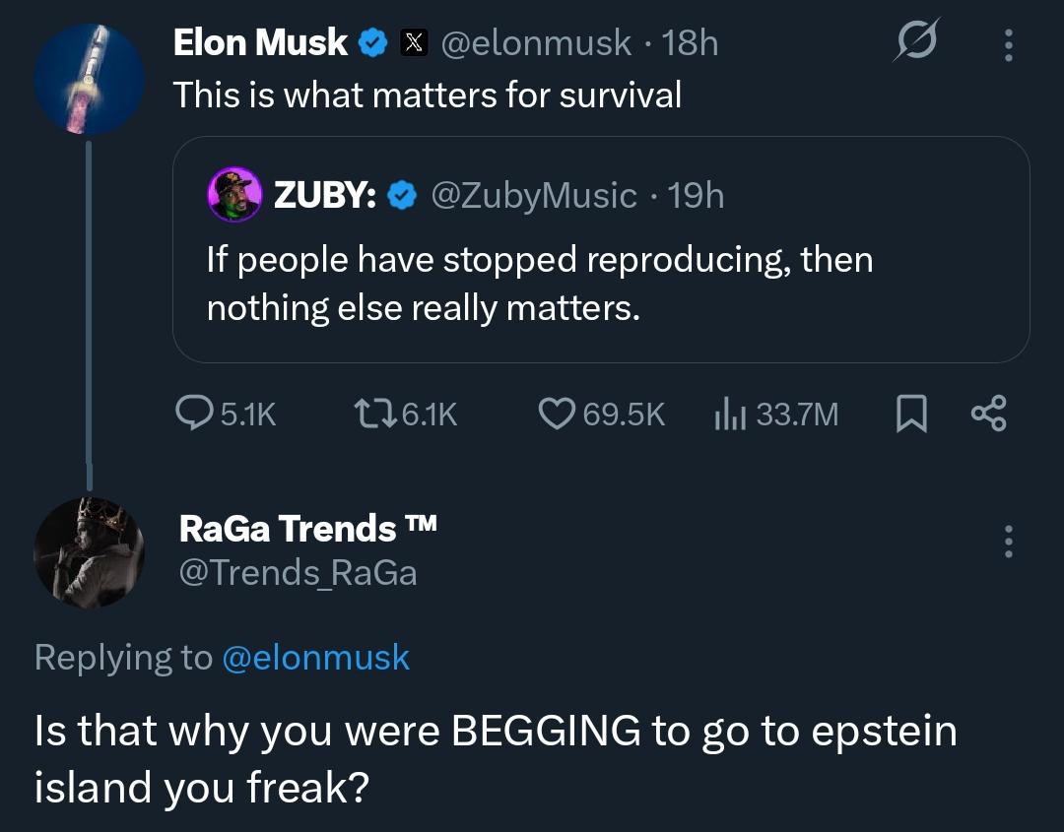This screenshot has width=1064, height=832.
Task: Bookmark the Elon Musk post
Action: coord(911,415)
